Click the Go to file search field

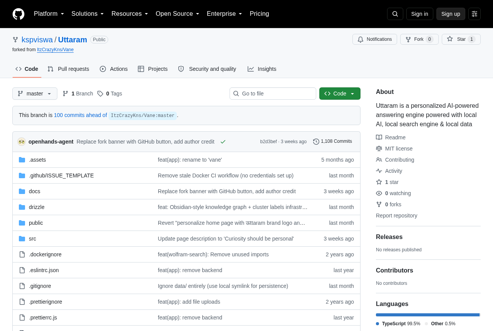click(273, 94)
